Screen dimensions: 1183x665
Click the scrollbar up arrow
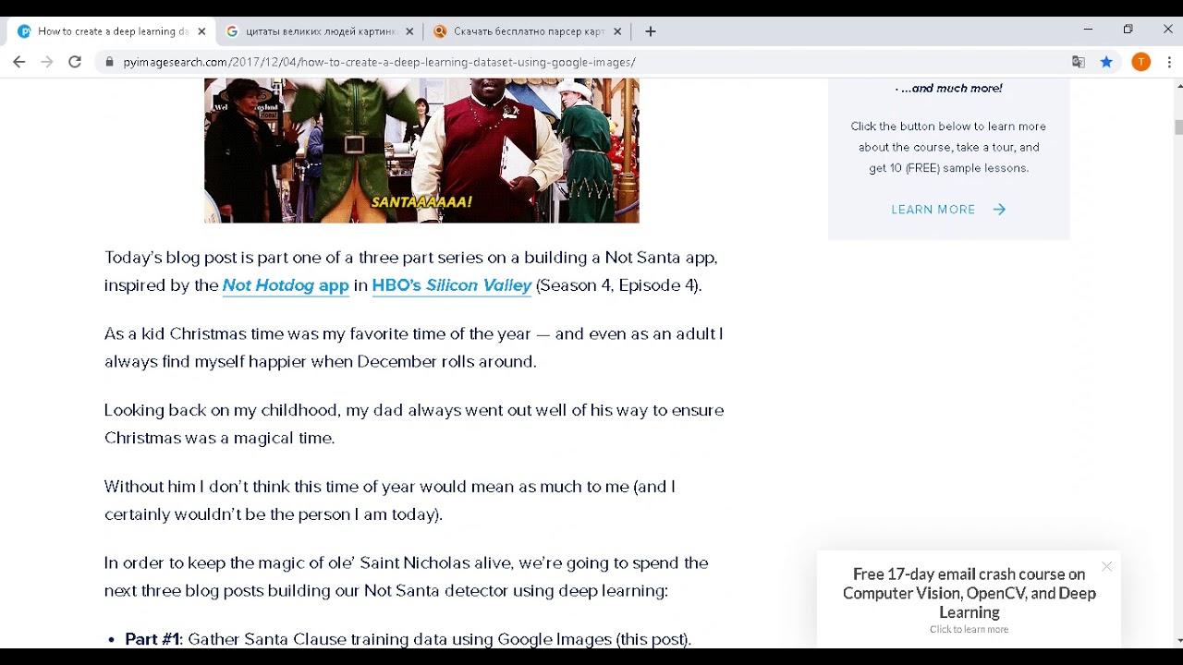(x=1178, y=85)
